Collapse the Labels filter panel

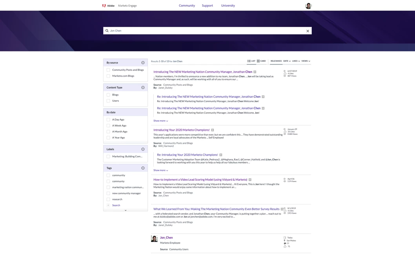pyautogui.click(x=143, y=149)
